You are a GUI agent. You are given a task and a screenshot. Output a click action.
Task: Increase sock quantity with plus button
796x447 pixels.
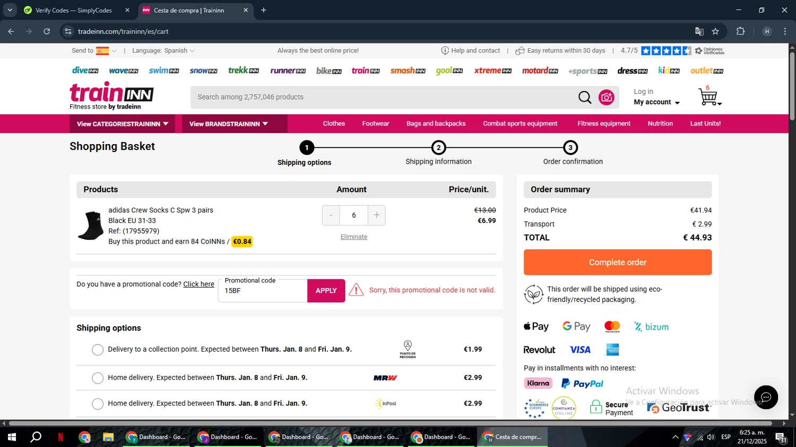point(377,215)
